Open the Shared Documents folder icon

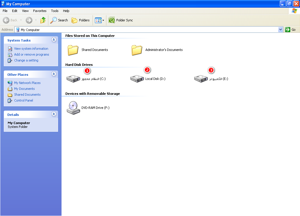[x=73, y=50]
